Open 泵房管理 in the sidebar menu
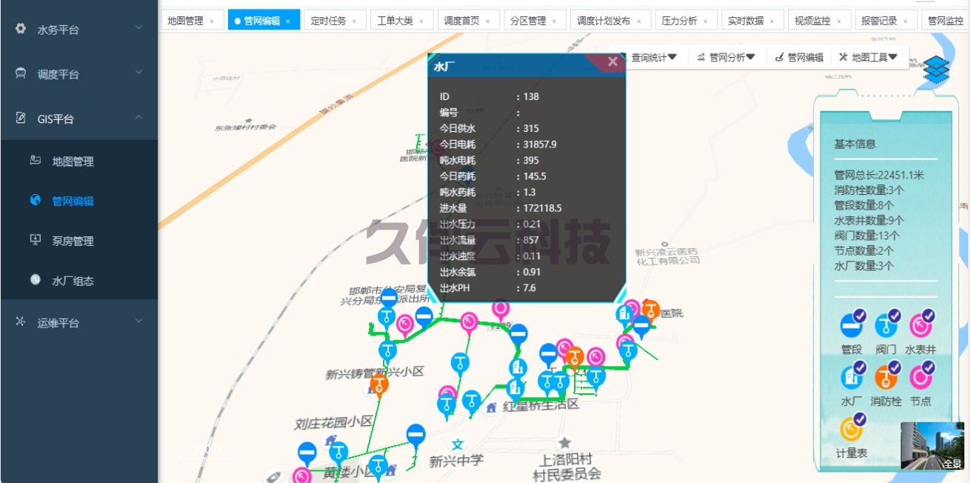Screen dimensions: 971x483 pos(79,241)
